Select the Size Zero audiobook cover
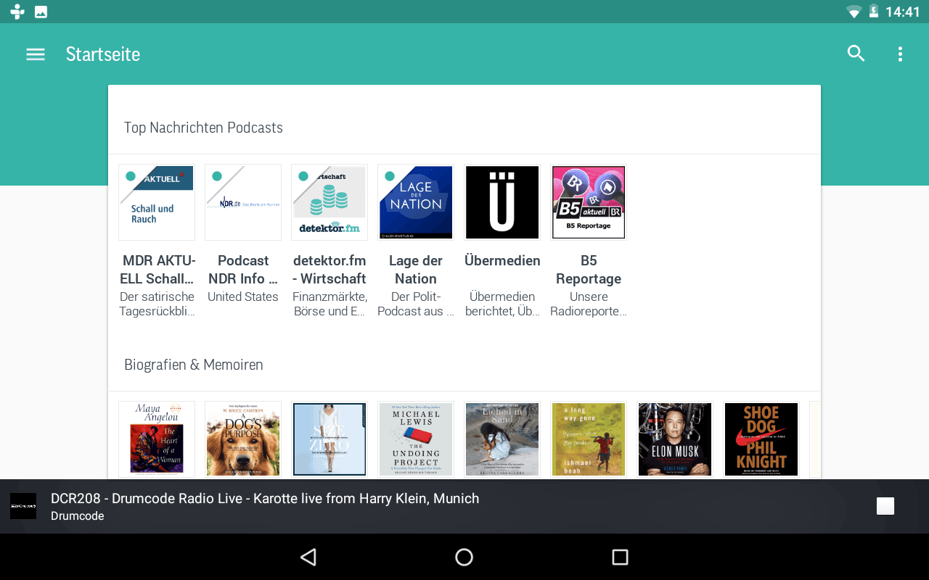Viewport: 929px width, 580px height. click(x=330, y=439)
